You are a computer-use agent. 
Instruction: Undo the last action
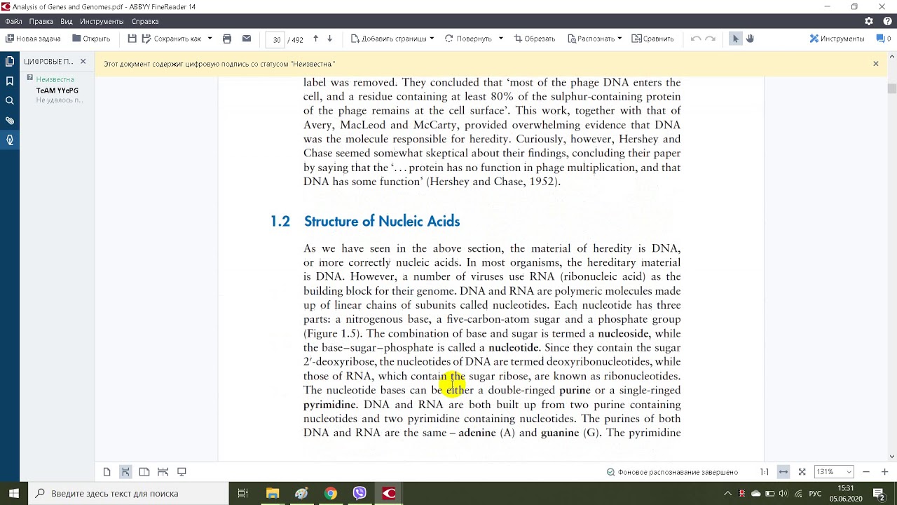(696, 39)
